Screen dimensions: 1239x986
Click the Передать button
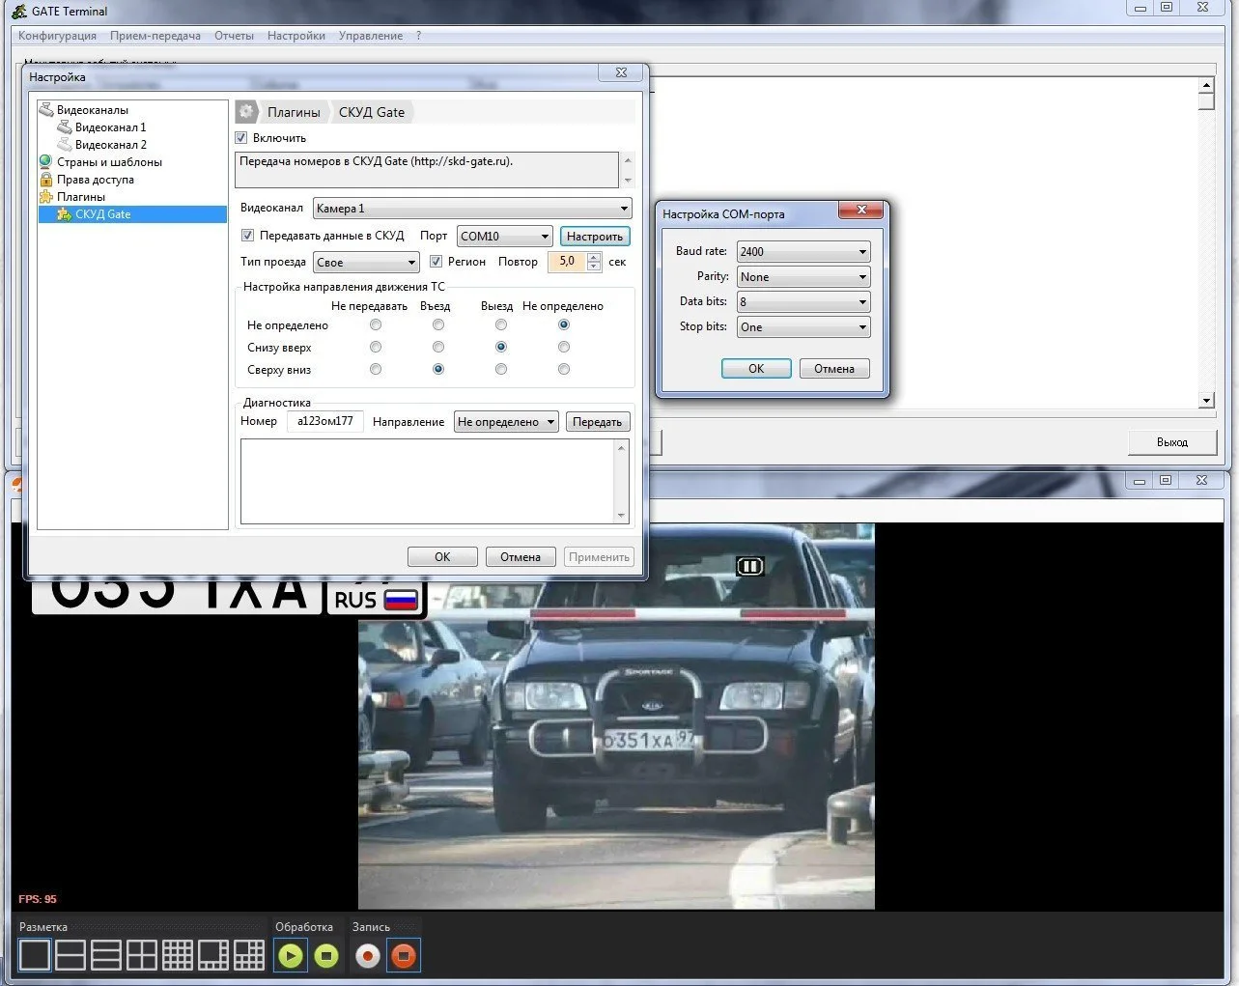coord(597,422)
